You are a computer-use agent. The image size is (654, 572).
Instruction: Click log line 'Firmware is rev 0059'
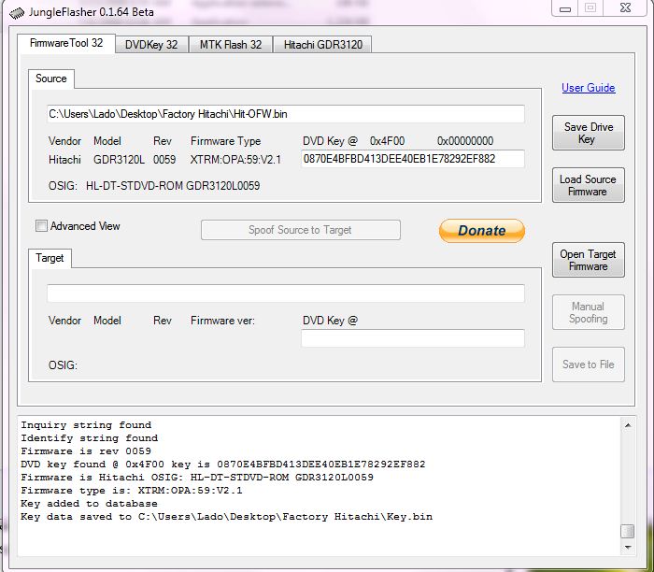click(x=86, y=451)
